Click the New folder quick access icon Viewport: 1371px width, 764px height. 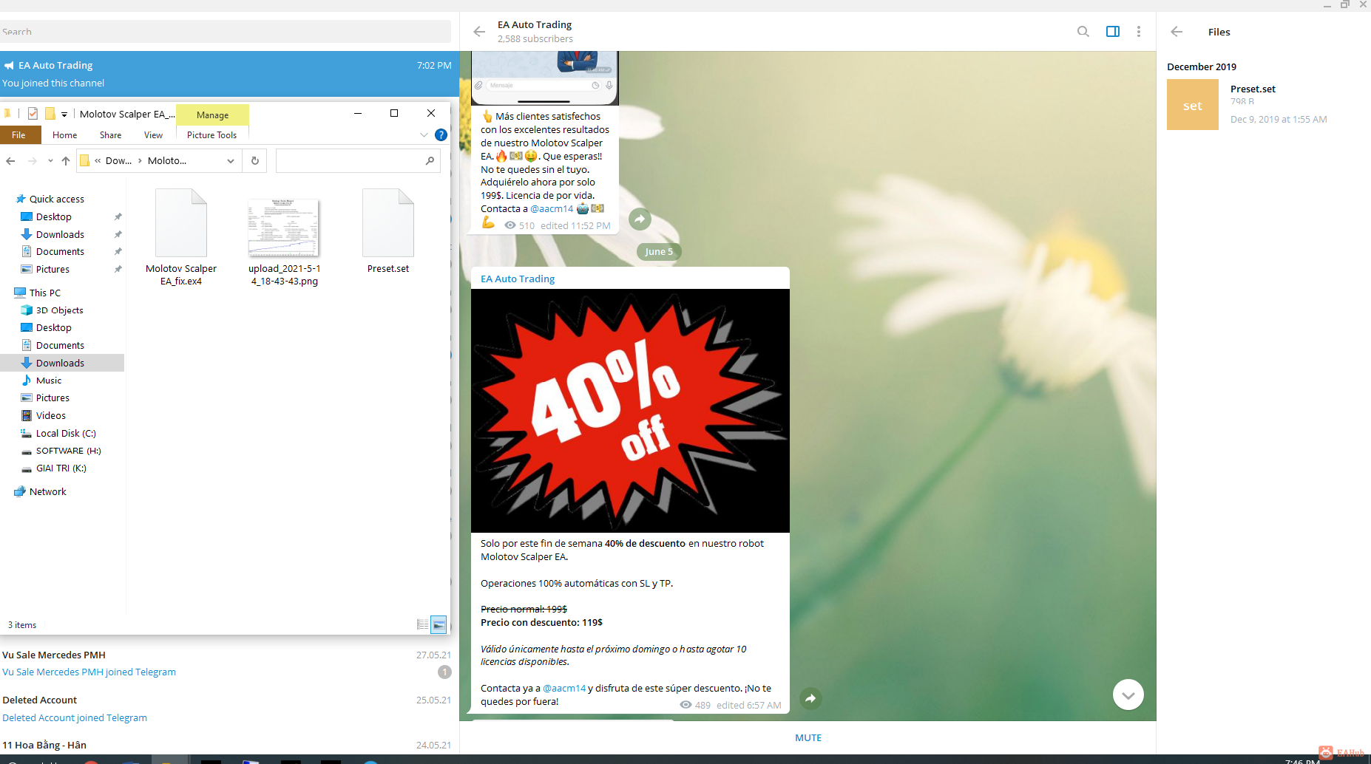50,114
